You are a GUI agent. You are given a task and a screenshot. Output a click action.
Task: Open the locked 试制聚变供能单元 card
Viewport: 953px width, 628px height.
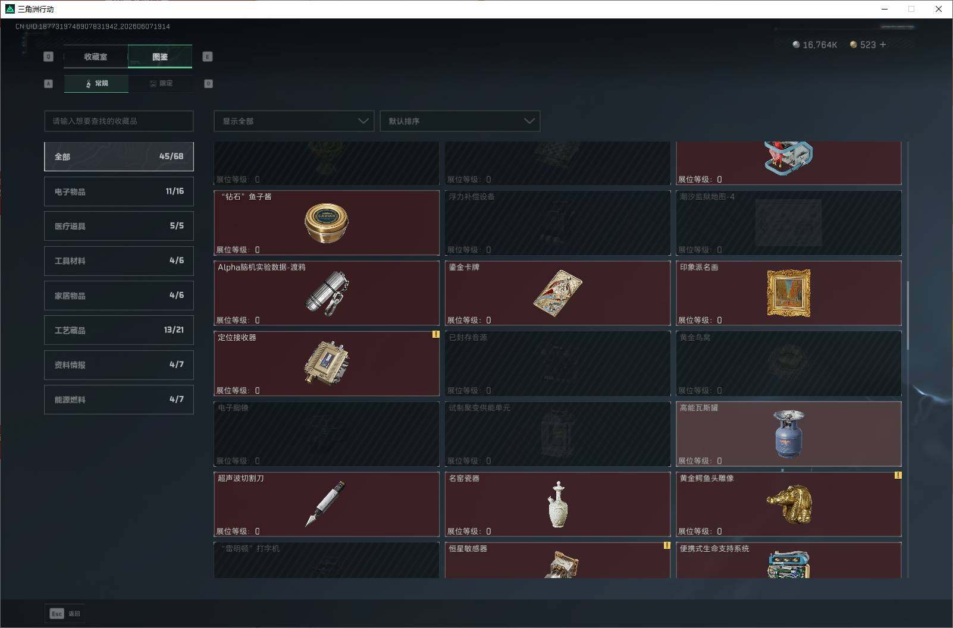pos(557,434)
